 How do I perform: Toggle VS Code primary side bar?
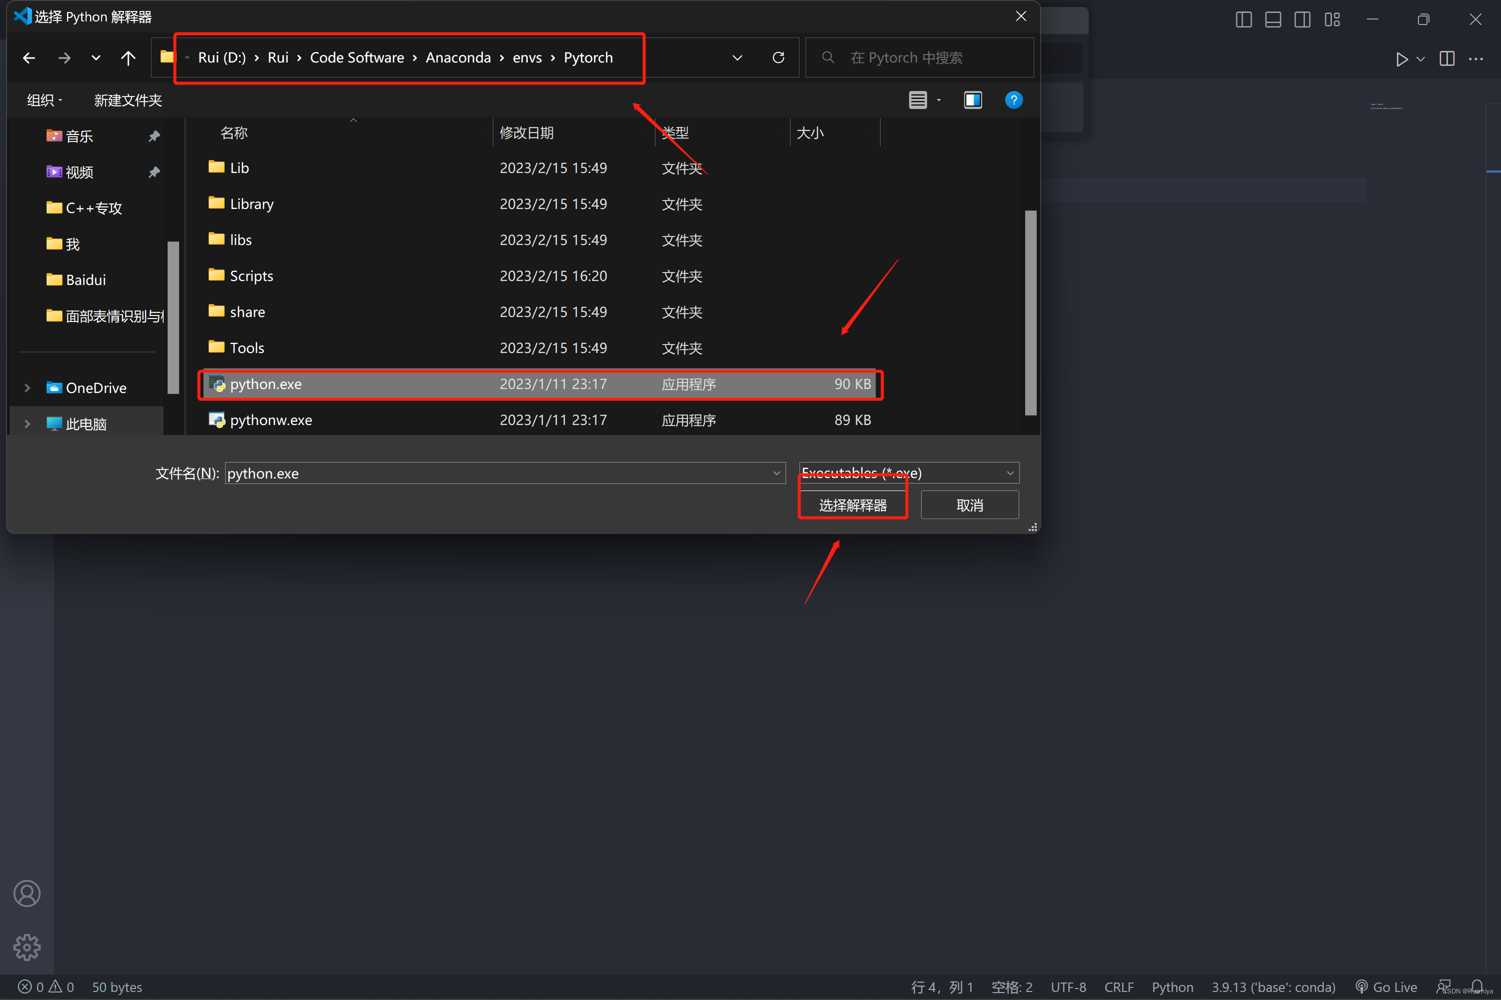[x=1243, y=20]
